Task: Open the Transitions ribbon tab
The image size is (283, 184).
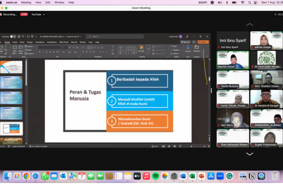Action: [x=40, y=42]
